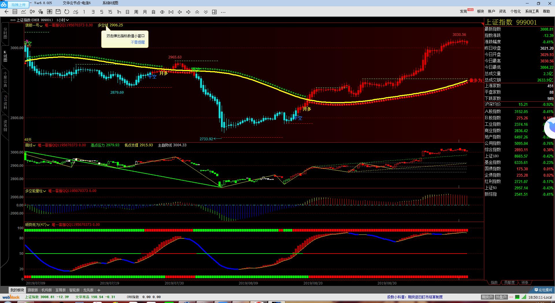This screenshot has width=555, height=303.
Task: Expand the 旗舰一号 indicator dropdown
Action: tap(34, 25)
